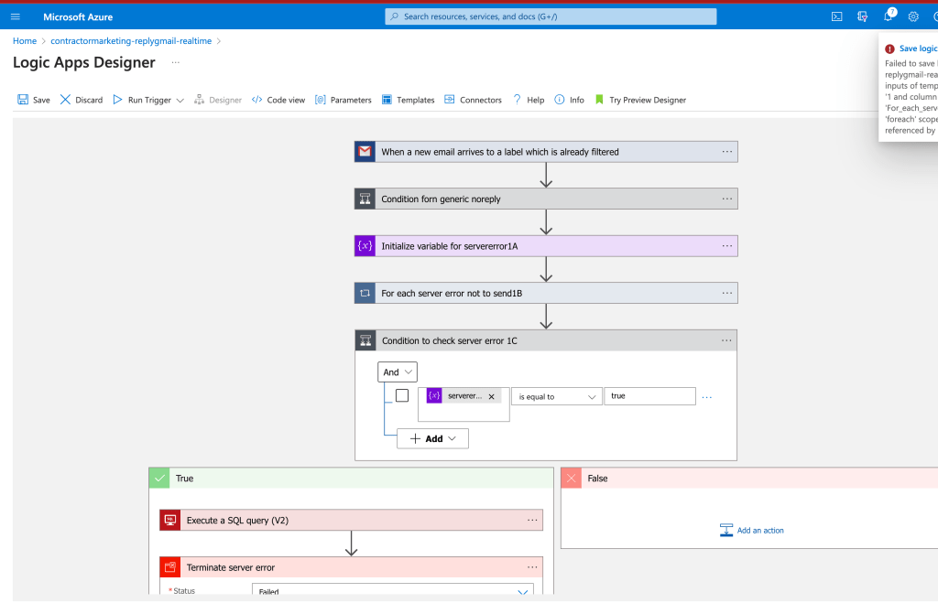Image resolution: width=938 pixels, height=614 pixels.
Task: Expand the Run Trigger dropdown chevron
Action: [180, 101]
